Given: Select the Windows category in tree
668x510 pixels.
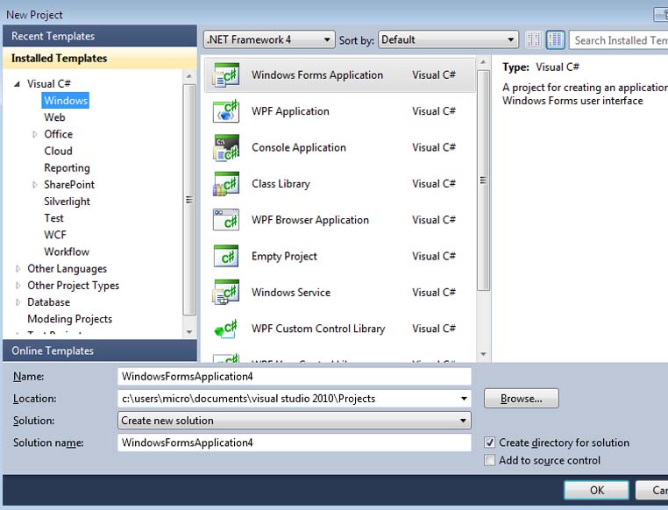Looking at the screenshot, I should click(x=66, y=101).
